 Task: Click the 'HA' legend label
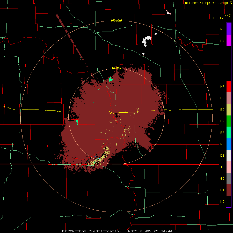click(x=222, y=87)
